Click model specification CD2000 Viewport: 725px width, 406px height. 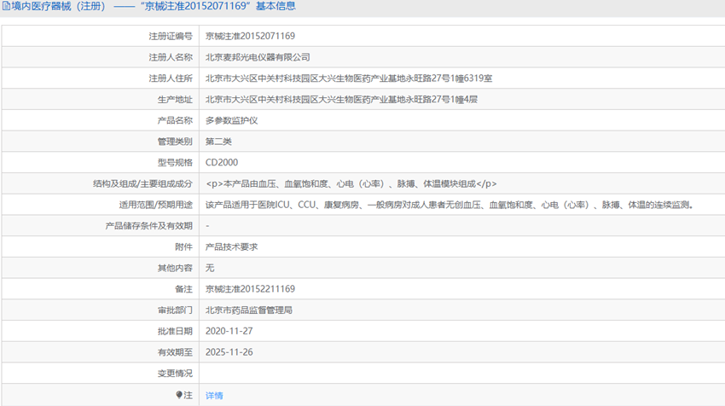[222, 163]
